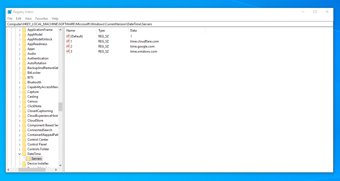Click the registry path address bar
Image resolution: width=340 pixels, height=181 pixels.
tap(169, 24)
